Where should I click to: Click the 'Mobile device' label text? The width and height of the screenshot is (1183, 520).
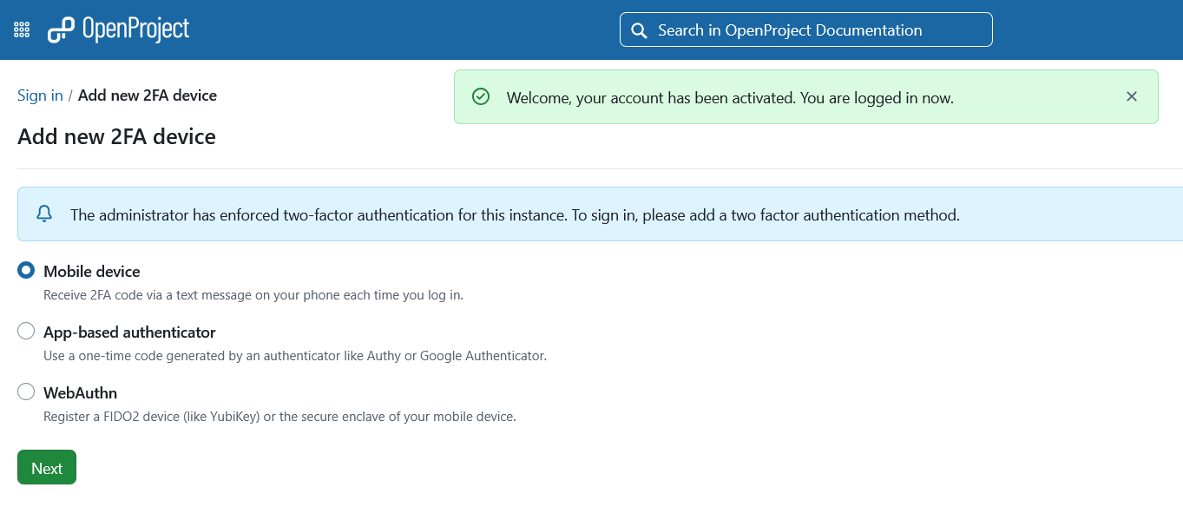[x=92, y=272]
